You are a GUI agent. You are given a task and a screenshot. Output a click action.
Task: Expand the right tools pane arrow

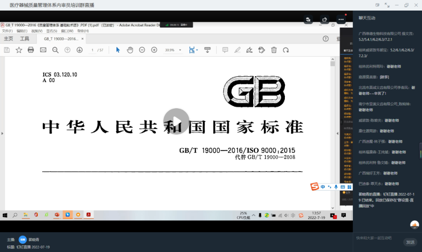click(x=338, y=133)
